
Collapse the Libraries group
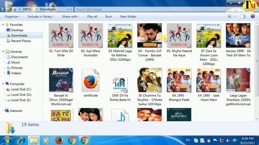tap(3, 52)
